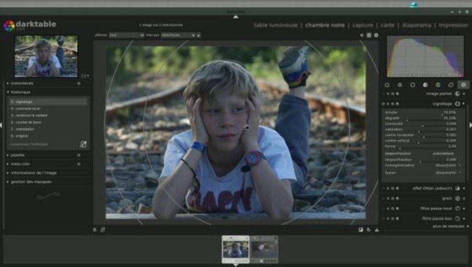Toggle the filtre passe-bas module power
Image resolution: width=472 pixels, height=267 pixels.
coord(383,219)
